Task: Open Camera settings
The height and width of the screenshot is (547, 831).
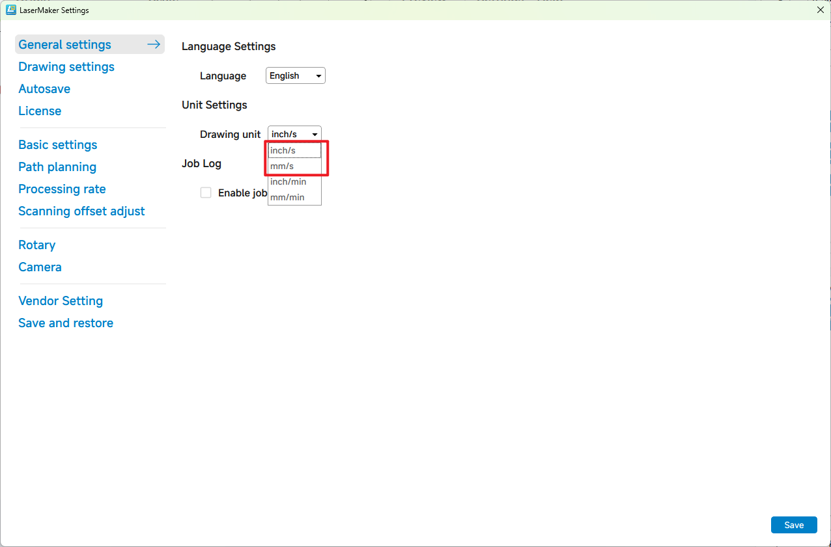Action: [x=40, y=267]
